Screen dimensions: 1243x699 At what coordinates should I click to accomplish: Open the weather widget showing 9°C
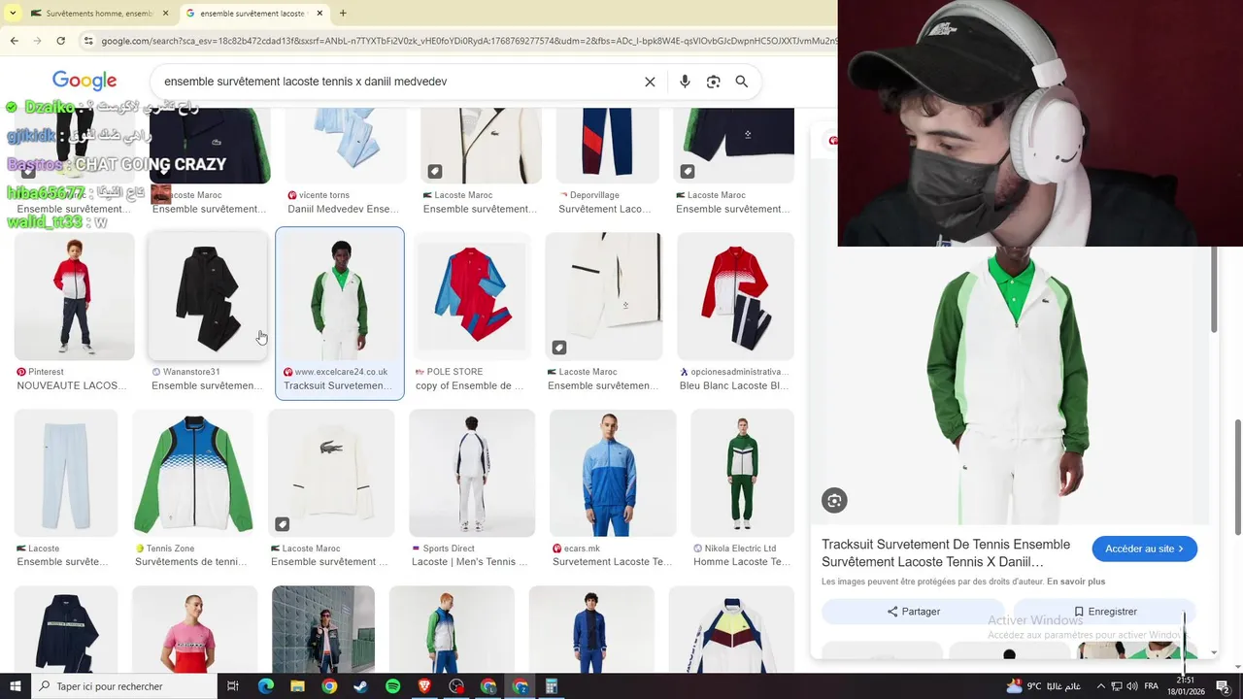(1043, 686)
